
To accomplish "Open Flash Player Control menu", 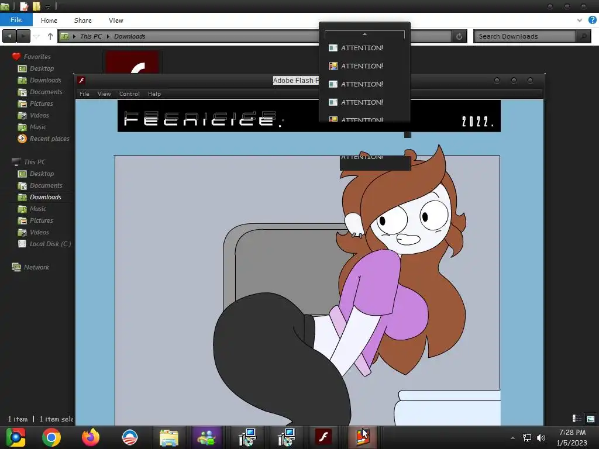I will pyautogui.click(x=129, y=94).
